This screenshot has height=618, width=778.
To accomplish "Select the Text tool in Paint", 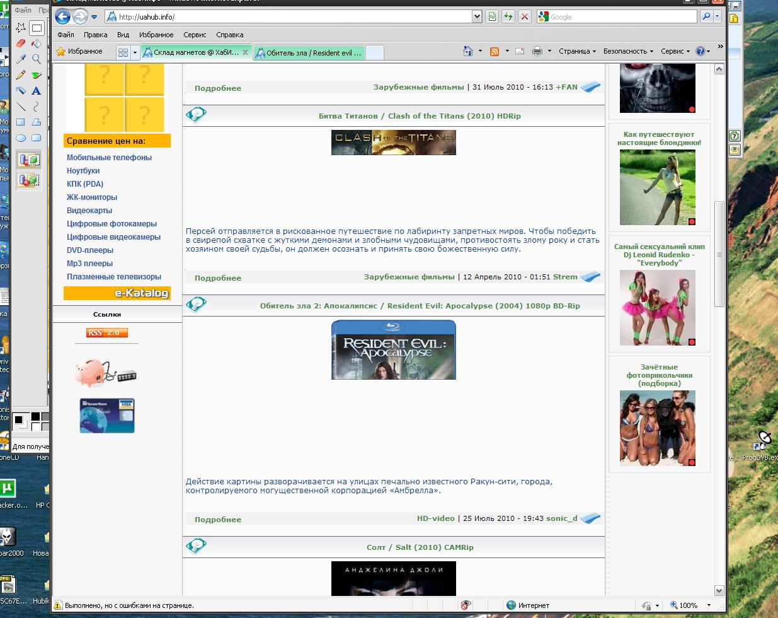I will tap(37, 91).
